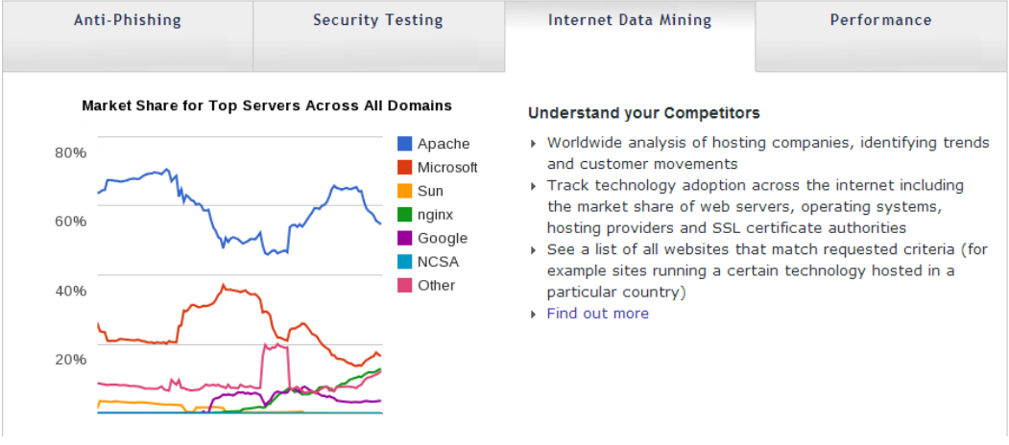Follow the Find out more link

click(597, 314)
